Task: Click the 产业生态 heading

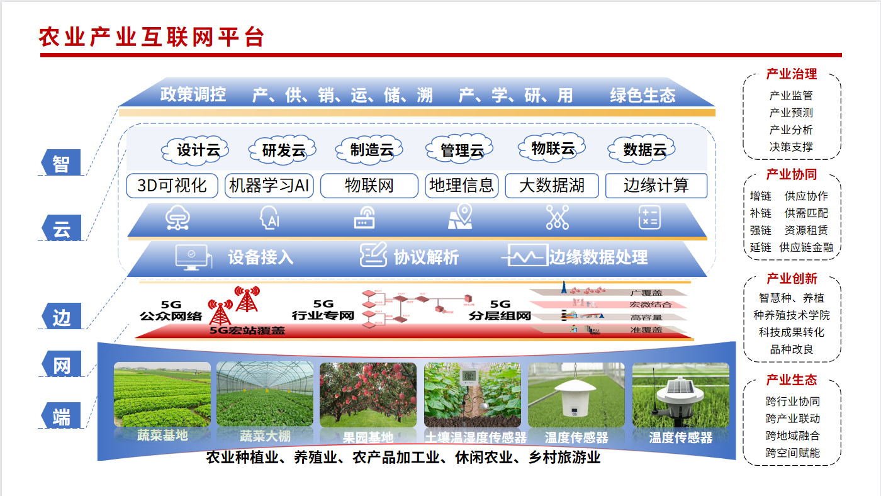Action: (x=792, y=380)
